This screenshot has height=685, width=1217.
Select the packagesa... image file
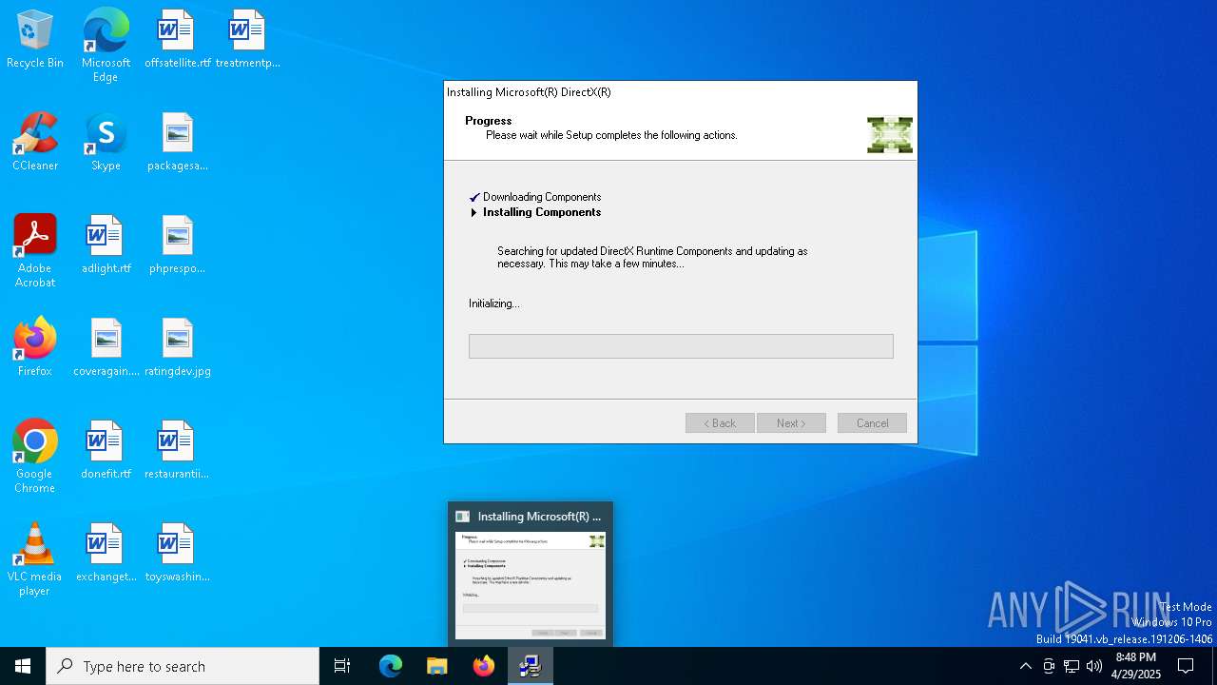[x=177, y=142]
